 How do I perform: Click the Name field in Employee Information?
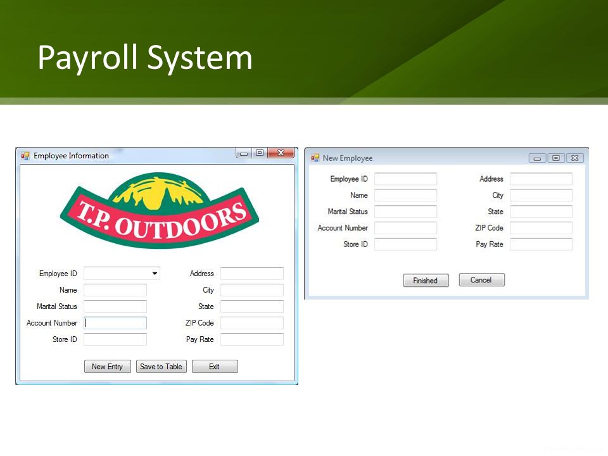click(x=115, y=290)
